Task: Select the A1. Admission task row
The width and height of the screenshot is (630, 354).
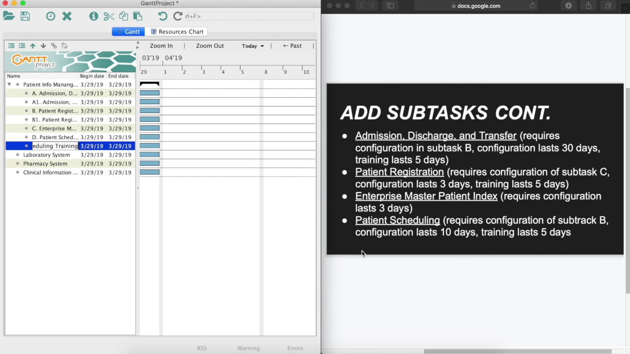Action: pyautogui.click(x=70, y=102)
